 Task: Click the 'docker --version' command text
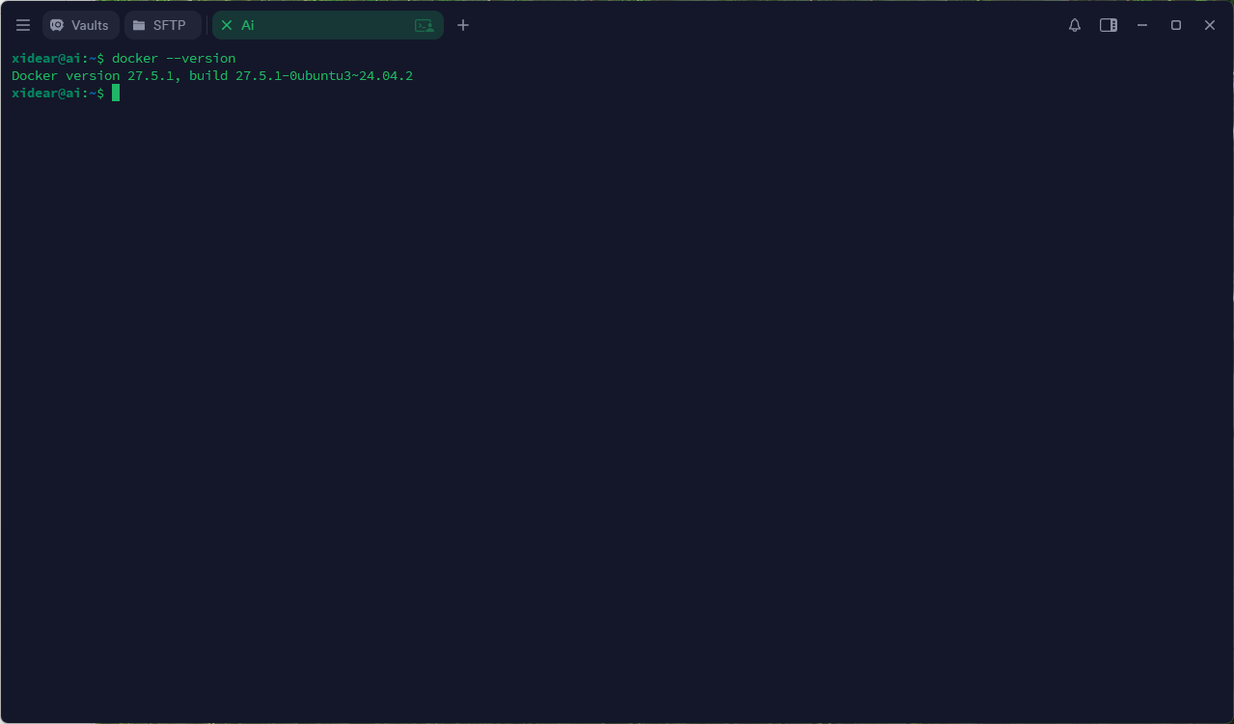click(174, 59)
